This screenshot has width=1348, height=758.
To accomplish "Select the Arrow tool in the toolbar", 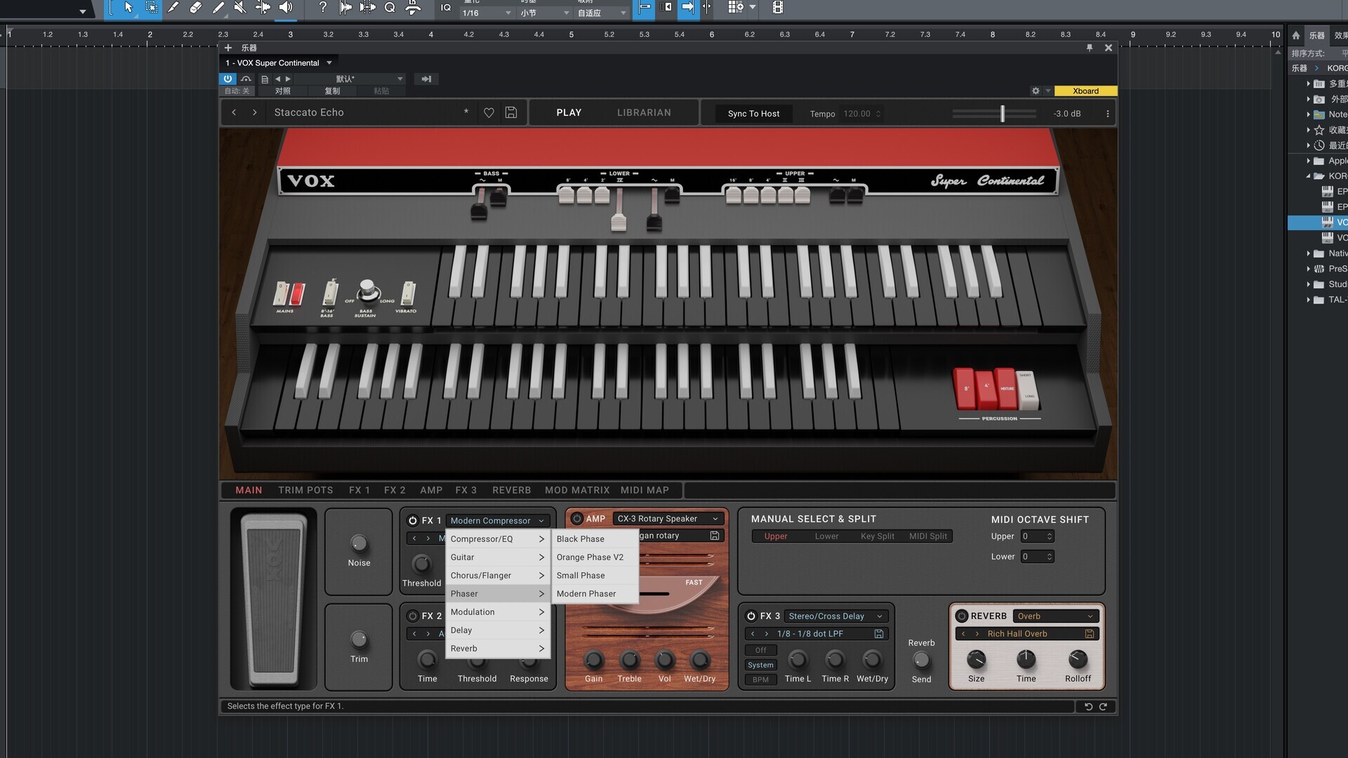I will 128,8.
